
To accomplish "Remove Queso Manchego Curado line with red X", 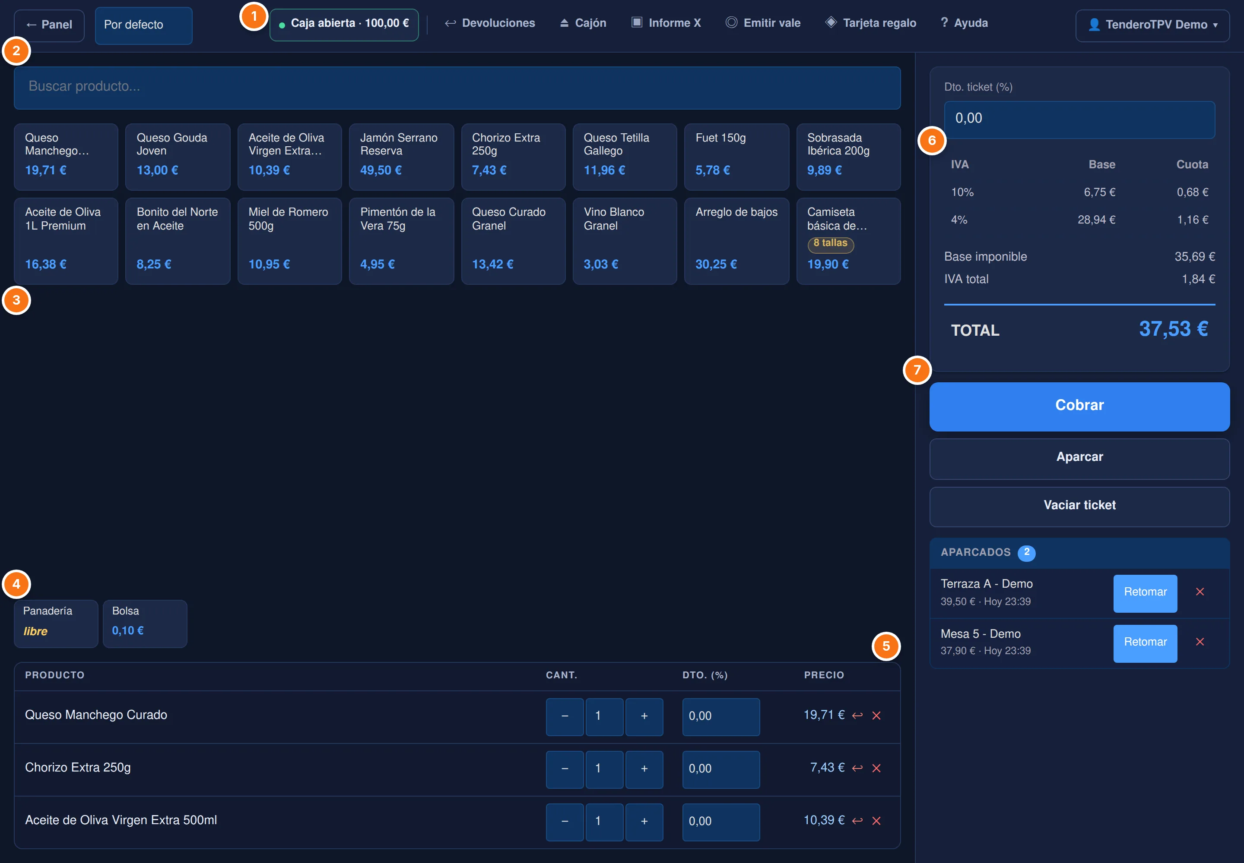I will (876, 715).
